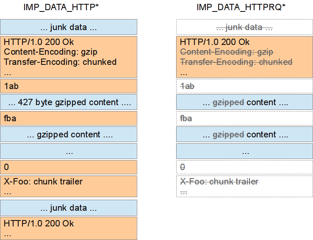Click the struck-out 0 box on right
313x240 pixels.
point(244,167)
